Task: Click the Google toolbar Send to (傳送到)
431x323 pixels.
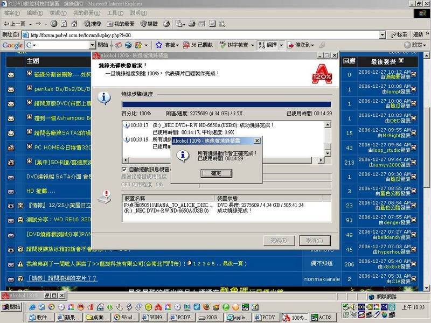Action: 300,45
